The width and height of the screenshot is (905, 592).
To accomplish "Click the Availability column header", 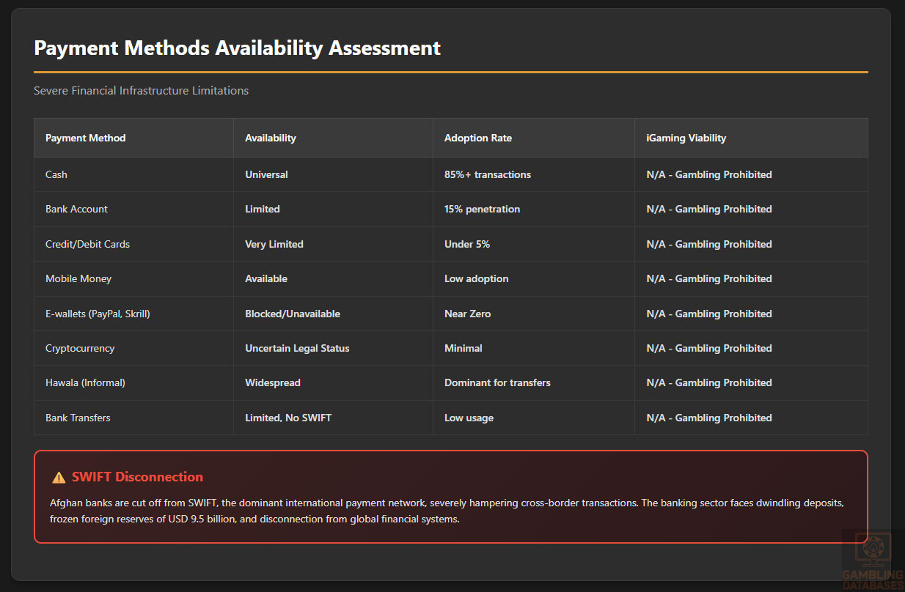I will (x=271, y=138).
